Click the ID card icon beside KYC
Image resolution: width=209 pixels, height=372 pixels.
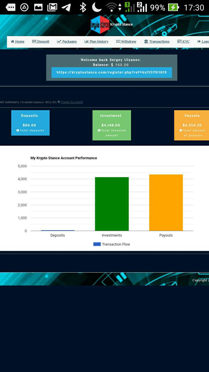[x=179, y=42]
